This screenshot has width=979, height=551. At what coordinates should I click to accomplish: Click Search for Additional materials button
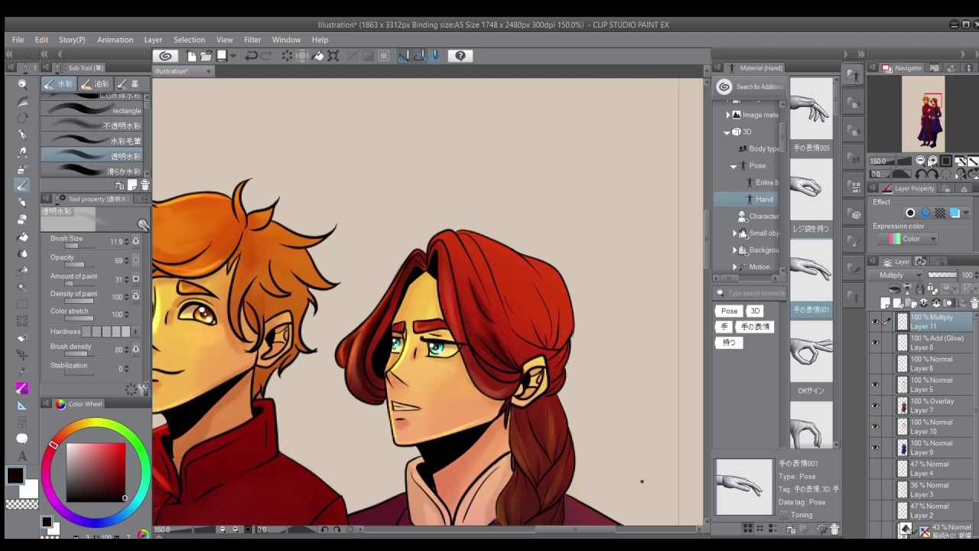point(750,87)
